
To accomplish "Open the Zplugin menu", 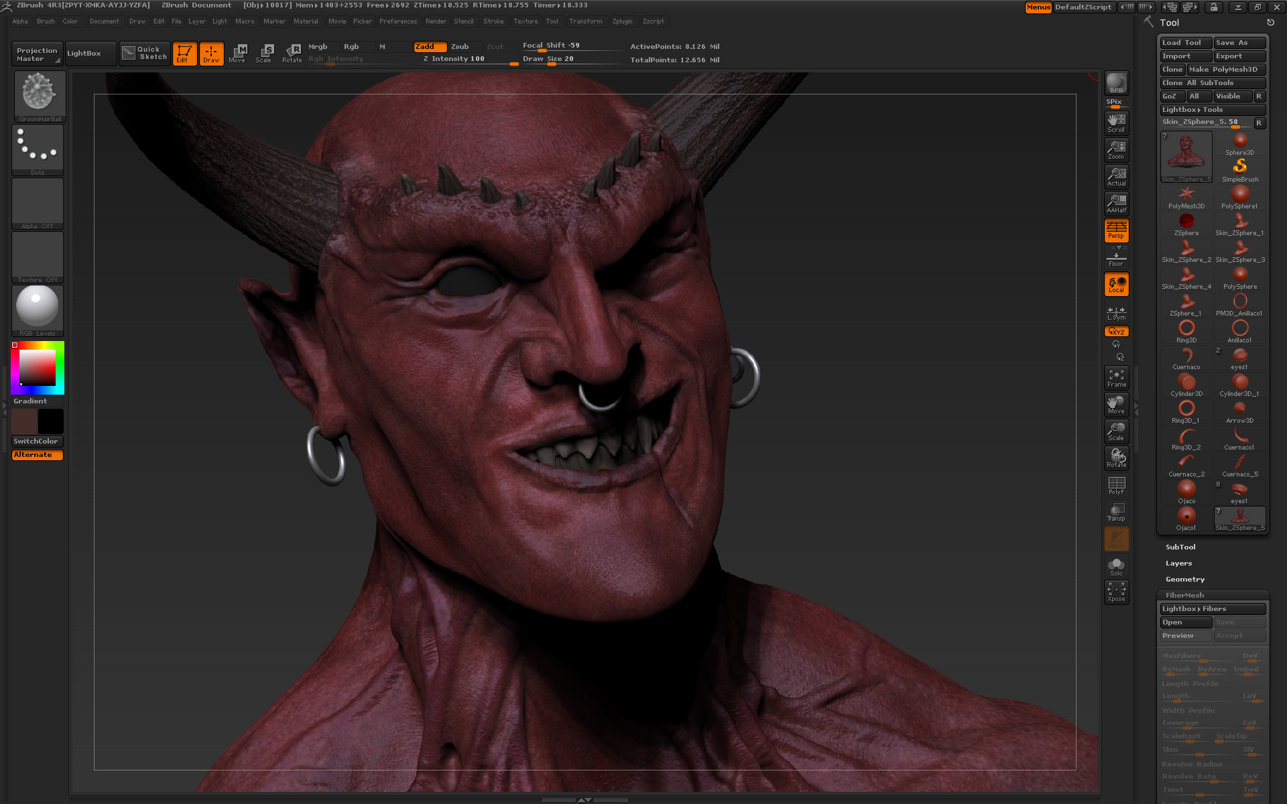I will [x=622, y=21].
